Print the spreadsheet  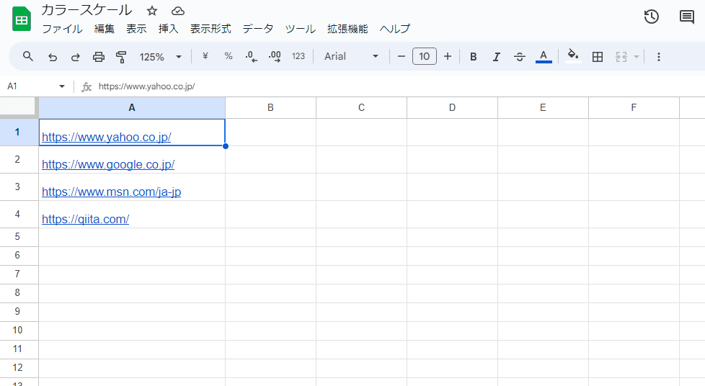tap(99, 57)
